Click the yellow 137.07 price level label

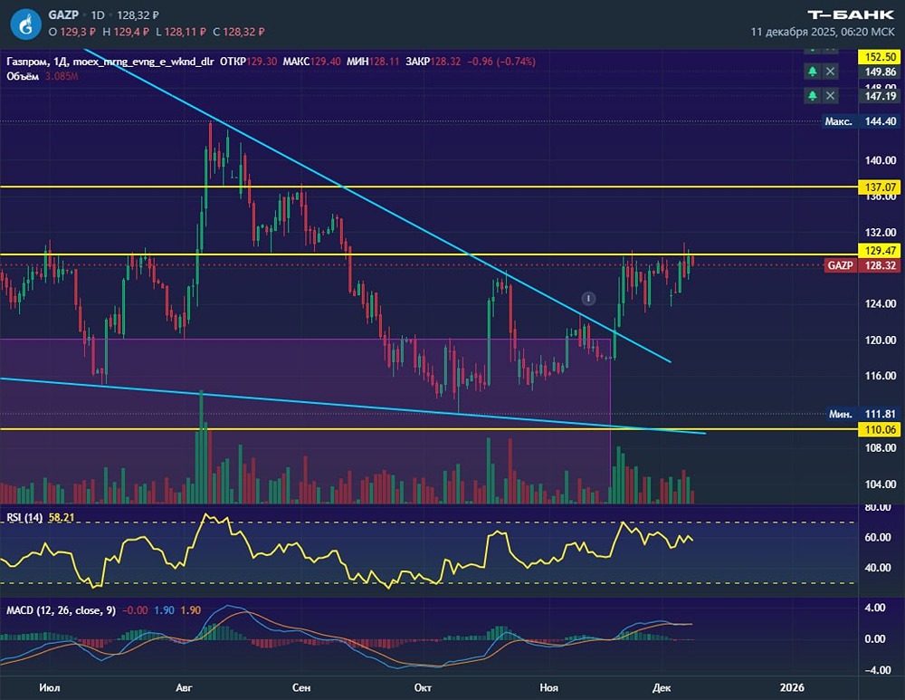pyautogui.click(x=880, y=187)
